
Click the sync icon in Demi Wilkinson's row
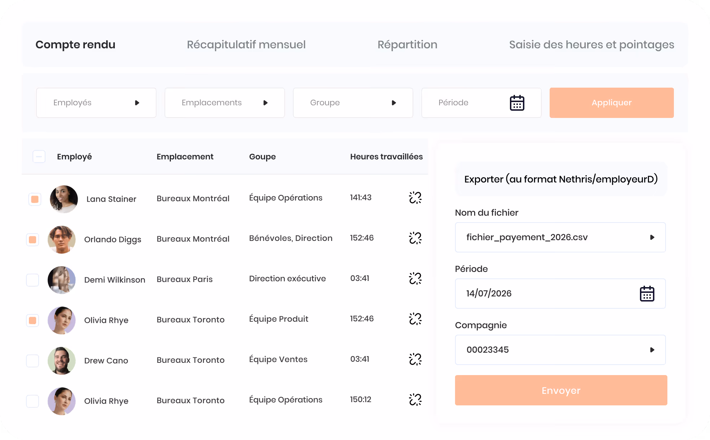[x=415, y=278]
